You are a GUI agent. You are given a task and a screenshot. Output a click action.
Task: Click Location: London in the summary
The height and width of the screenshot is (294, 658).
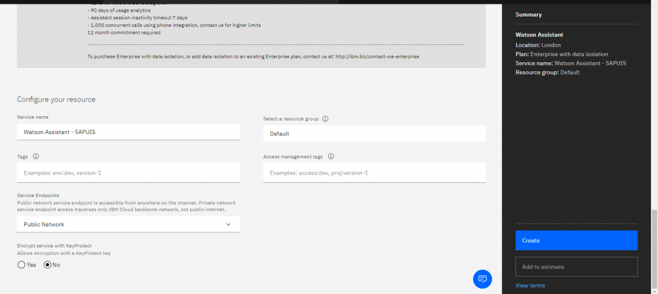click(x=538, y=45)
